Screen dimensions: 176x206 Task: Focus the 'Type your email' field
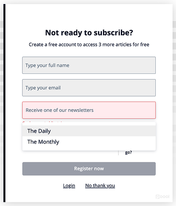coord(89,88)
